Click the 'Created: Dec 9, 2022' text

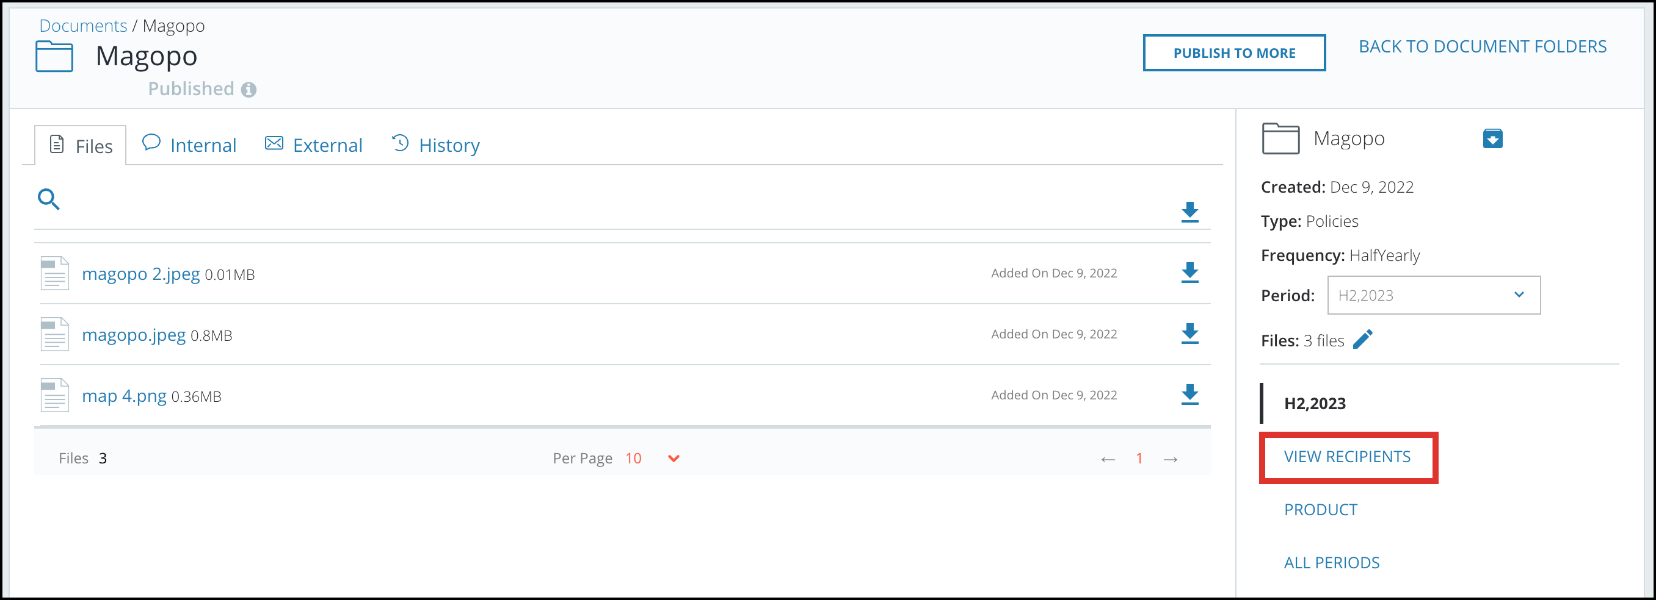click(1337, 187)
